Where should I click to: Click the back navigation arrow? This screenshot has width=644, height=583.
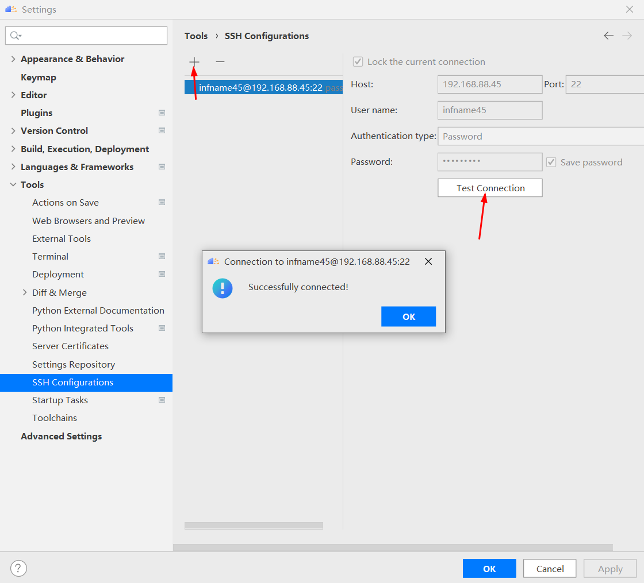click(608, 36)
